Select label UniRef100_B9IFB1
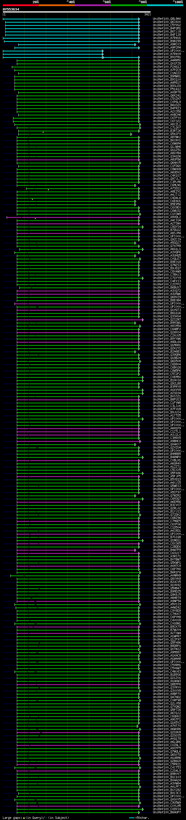Viewport: 186px width, 820px height. [x=167, y=57]
